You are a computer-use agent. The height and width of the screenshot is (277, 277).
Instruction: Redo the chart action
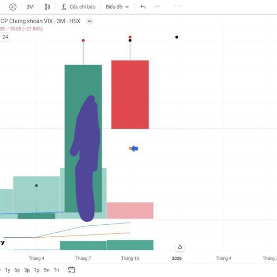pyautogui.click(x=157, y=7)
